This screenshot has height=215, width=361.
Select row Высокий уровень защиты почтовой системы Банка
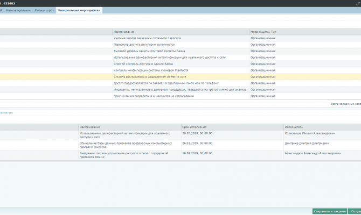click(x=180, y=51)
